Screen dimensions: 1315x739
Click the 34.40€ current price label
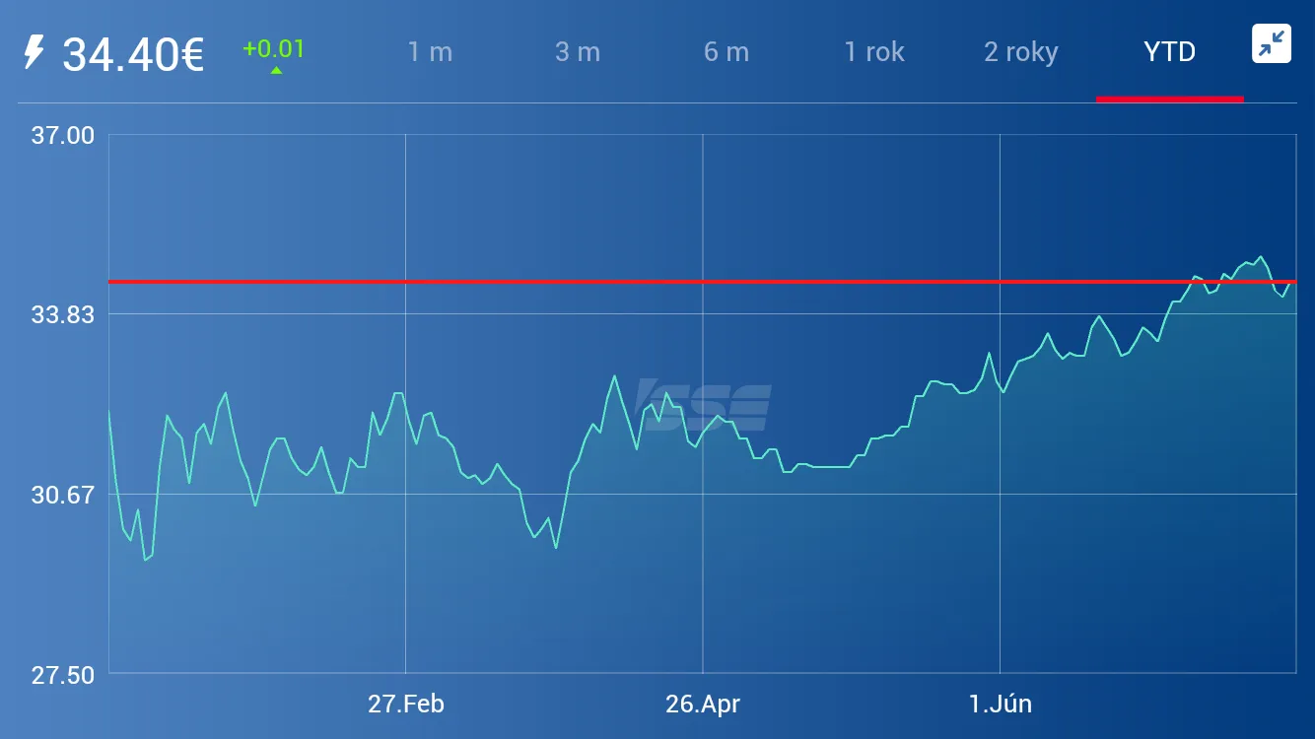(x=133, y=54)
